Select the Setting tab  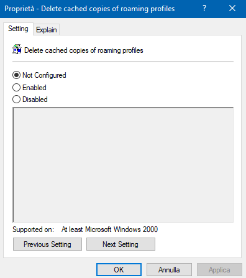18,29
